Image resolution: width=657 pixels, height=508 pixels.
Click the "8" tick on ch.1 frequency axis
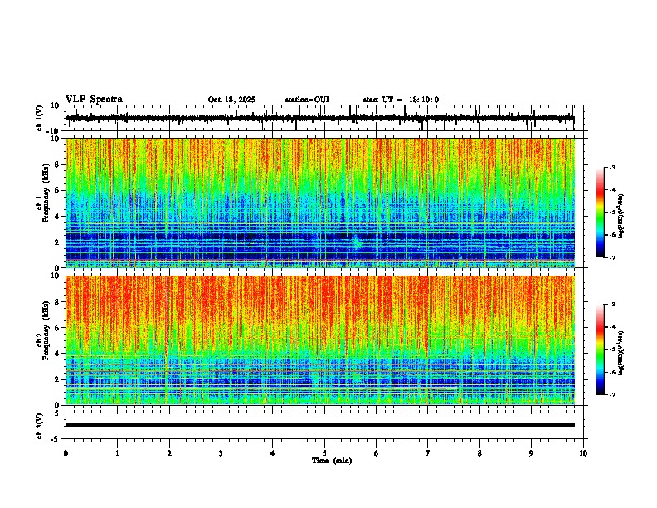click(x=58, y=164)
